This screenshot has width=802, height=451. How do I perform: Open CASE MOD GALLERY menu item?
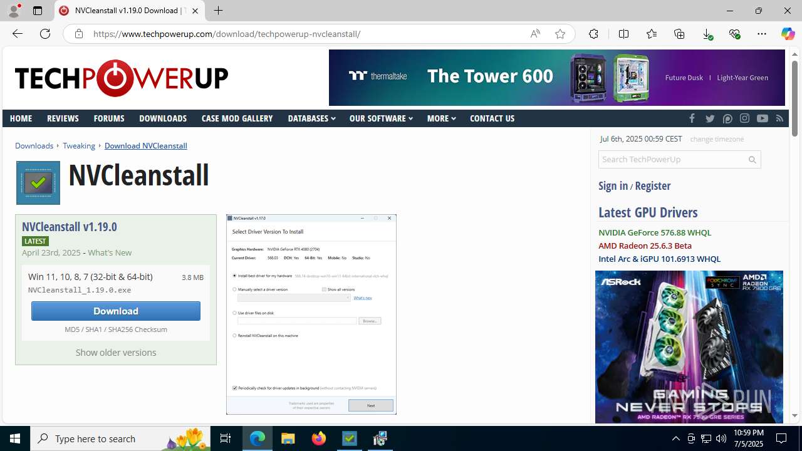click(x=237, y=118)
